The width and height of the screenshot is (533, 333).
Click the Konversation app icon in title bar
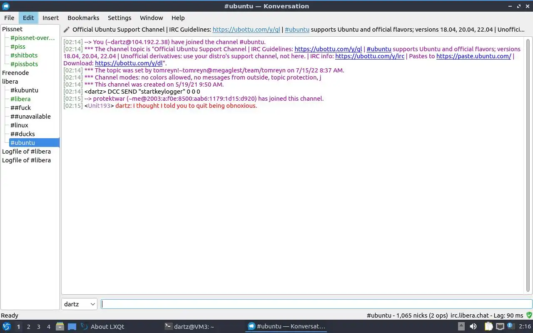click(6, 6)
